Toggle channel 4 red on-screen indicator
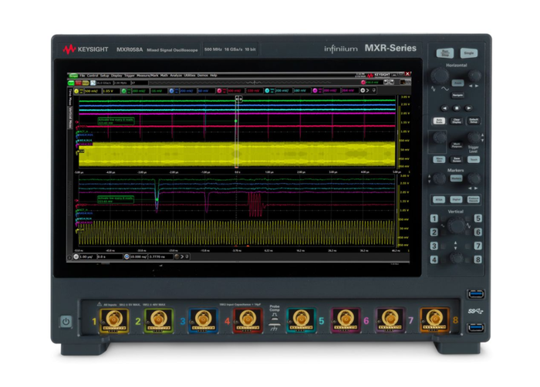Image resolution: width=540 pixels, height=387 pixels. coord(219,90)
